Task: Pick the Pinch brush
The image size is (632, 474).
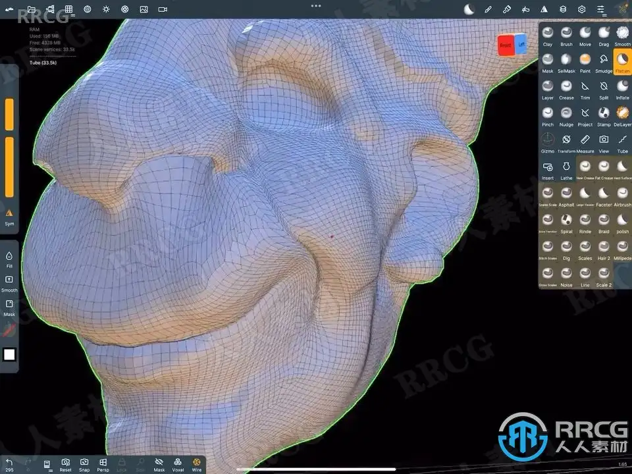Action: (547, 117)
